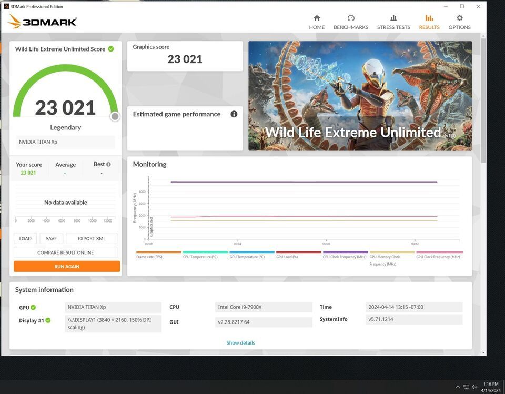This screenshot has height=394, width=505.
Task: Toggle CPU Clock Frequency legend series
Action: [x=345, y=255]
